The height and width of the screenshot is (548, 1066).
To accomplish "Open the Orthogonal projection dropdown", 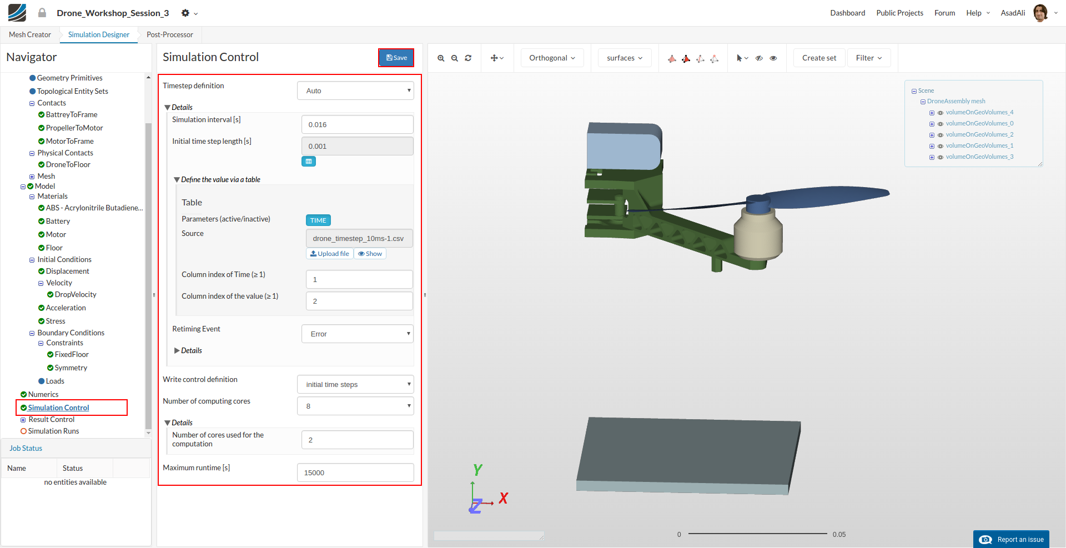I will click(552, 58).
